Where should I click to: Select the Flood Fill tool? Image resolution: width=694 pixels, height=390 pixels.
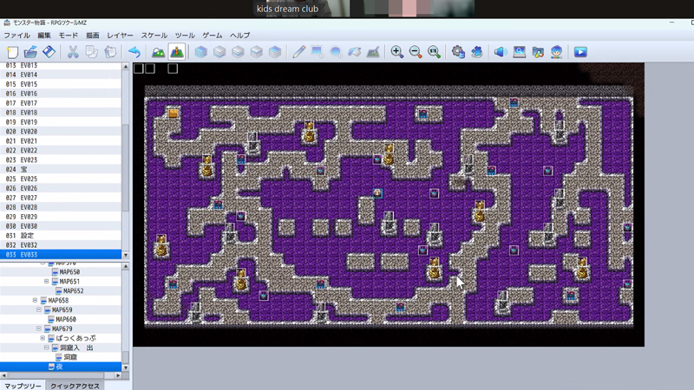click(x=354, y=52)
